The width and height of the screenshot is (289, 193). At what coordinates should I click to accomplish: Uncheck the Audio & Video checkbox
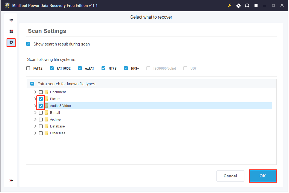tap(41, 106)
